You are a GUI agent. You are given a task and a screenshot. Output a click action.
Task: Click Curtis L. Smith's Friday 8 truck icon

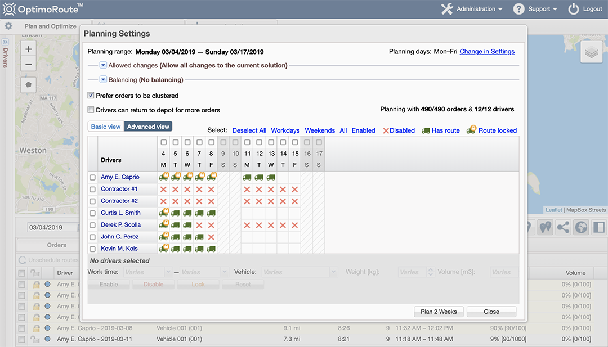(211, 213)
